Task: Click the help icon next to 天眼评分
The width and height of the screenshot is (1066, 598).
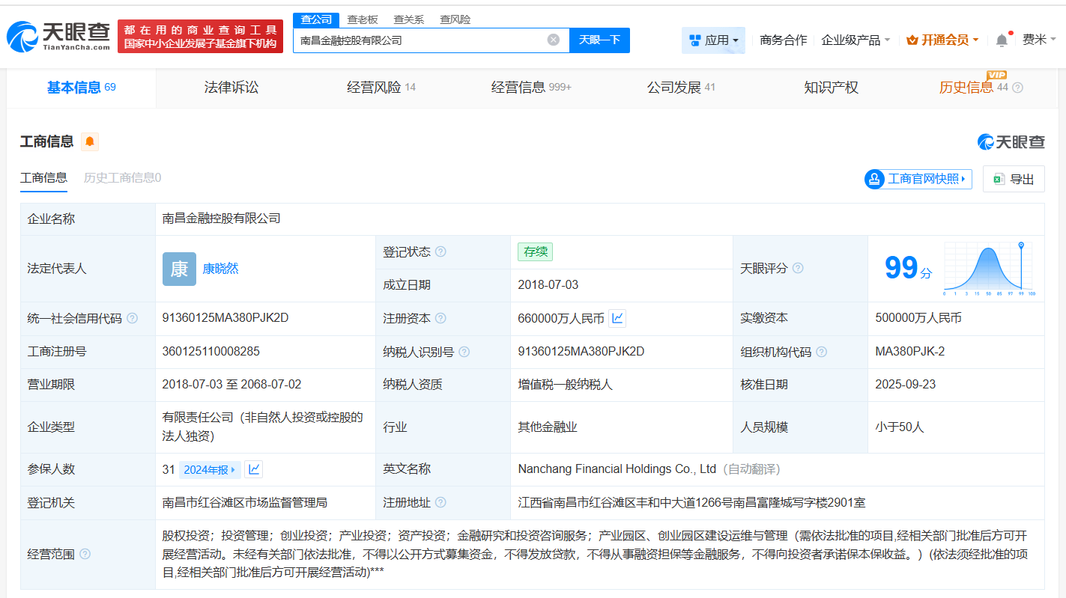Action: (x=799, y=268)
